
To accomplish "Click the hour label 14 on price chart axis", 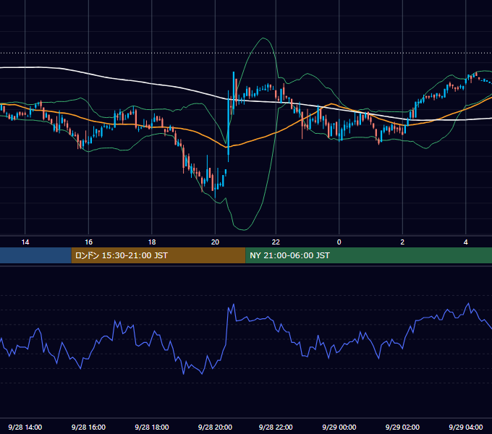I will [x=25, y=242].
